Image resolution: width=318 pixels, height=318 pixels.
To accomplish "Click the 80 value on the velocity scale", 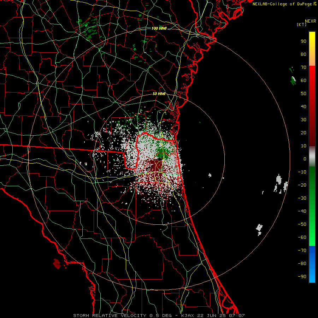I will click(304, 54).
